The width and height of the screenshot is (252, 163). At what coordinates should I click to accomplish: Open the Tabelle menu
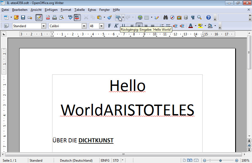pos(79,10)
